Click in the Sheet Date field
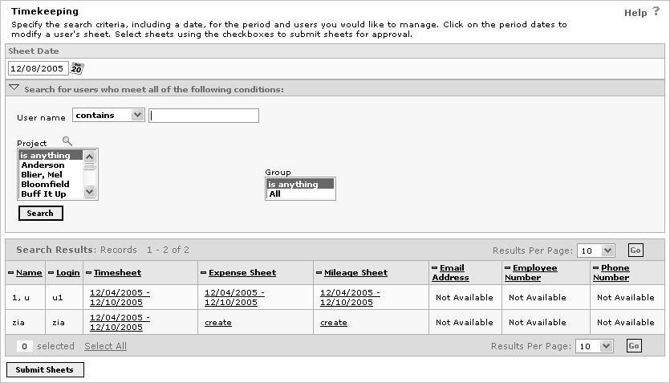 [x=38, y=68]
